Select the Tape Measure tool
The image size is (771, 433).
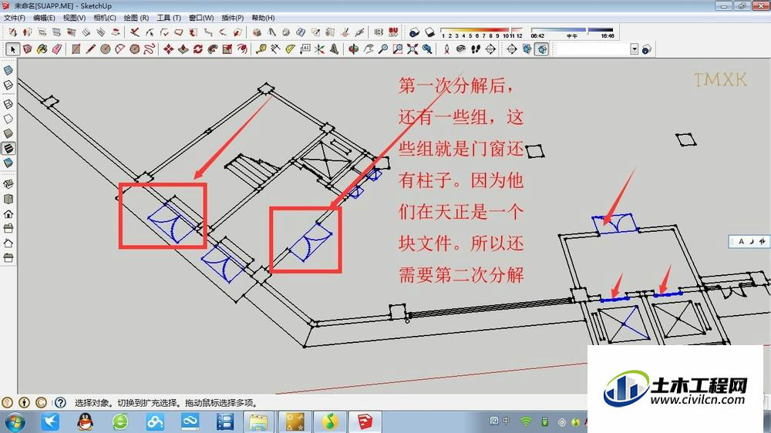tap(261, 49)
